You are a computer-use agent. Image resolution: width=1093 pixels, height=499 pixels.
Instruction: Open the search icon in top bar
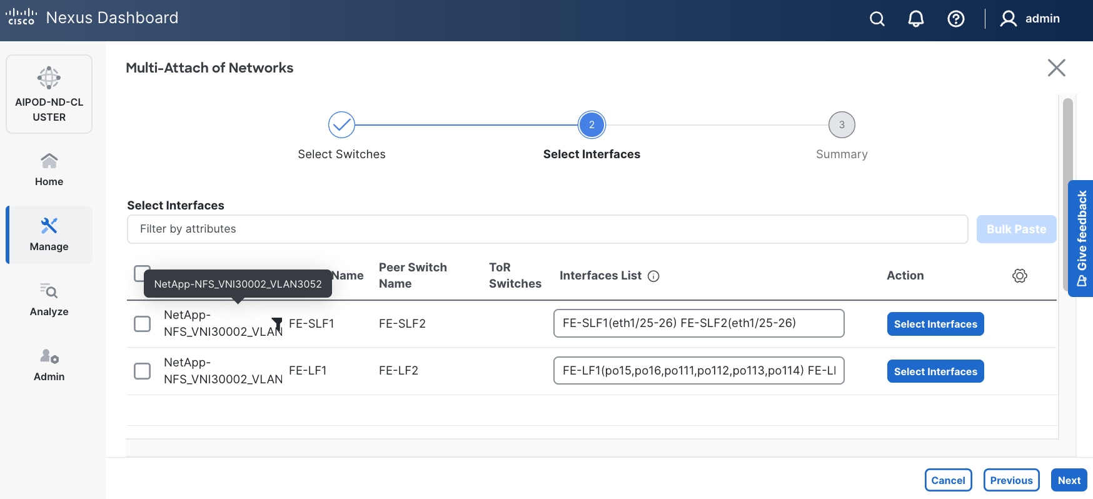coord(877,19)
